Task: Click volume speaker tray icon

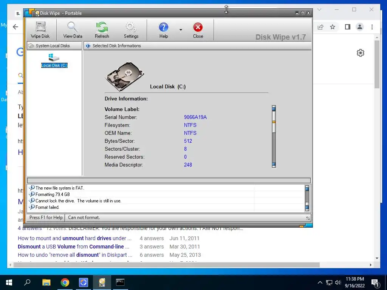Action: click(338, 282)
